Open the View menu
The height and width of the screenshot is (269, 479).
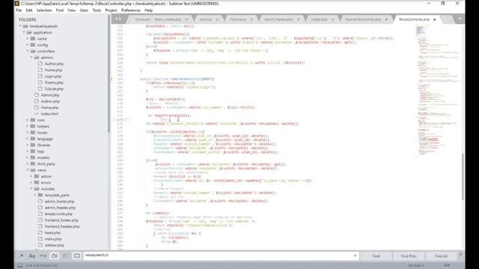pyautogui.click(x=72, y=10)
